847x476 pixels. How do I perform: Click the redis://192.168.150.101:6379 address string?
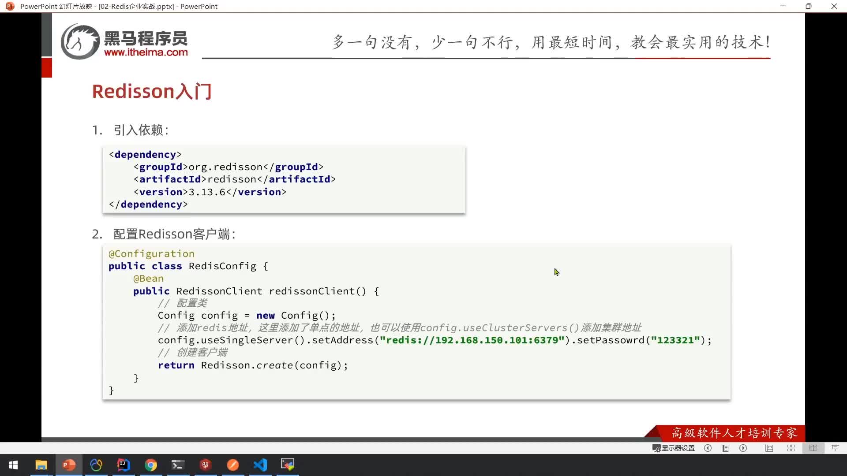472,340
